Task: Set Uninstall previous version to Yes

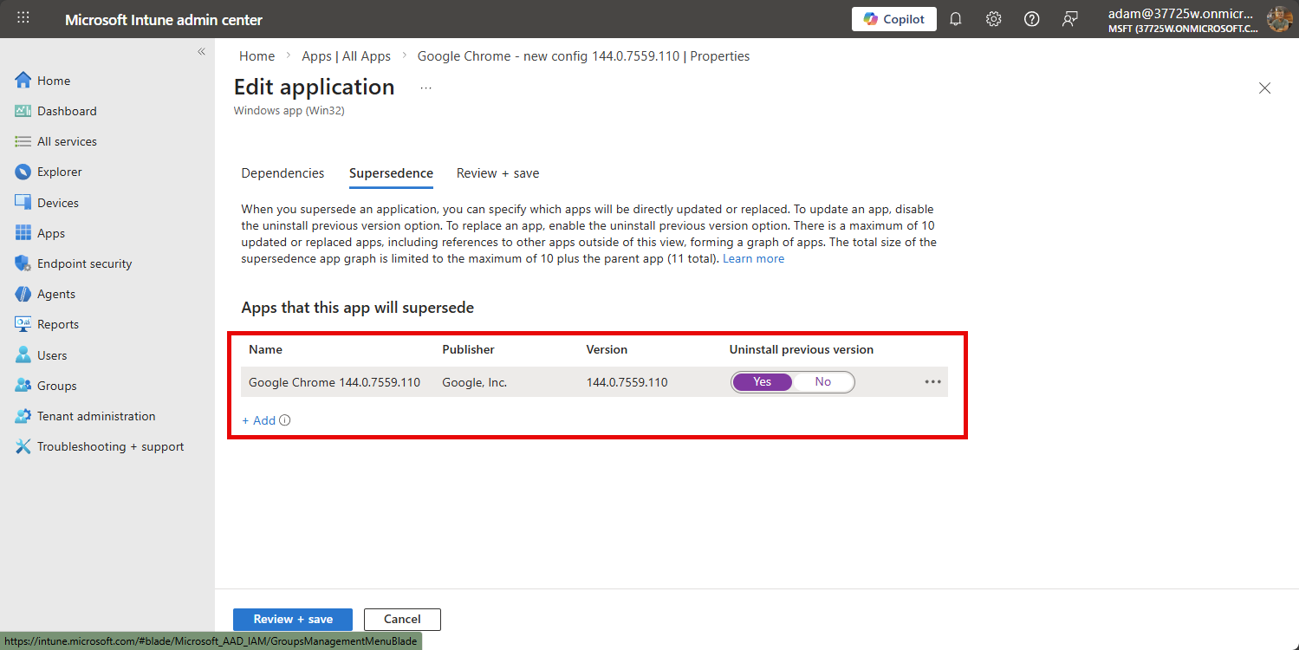Action: 762,382
